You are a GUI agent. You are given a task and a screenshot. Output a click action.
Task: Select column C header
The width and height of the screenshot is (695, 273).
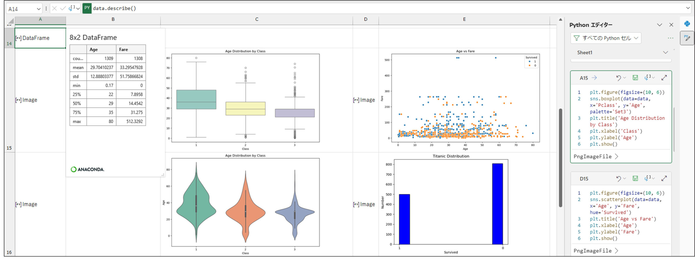[x=257, y=19]
